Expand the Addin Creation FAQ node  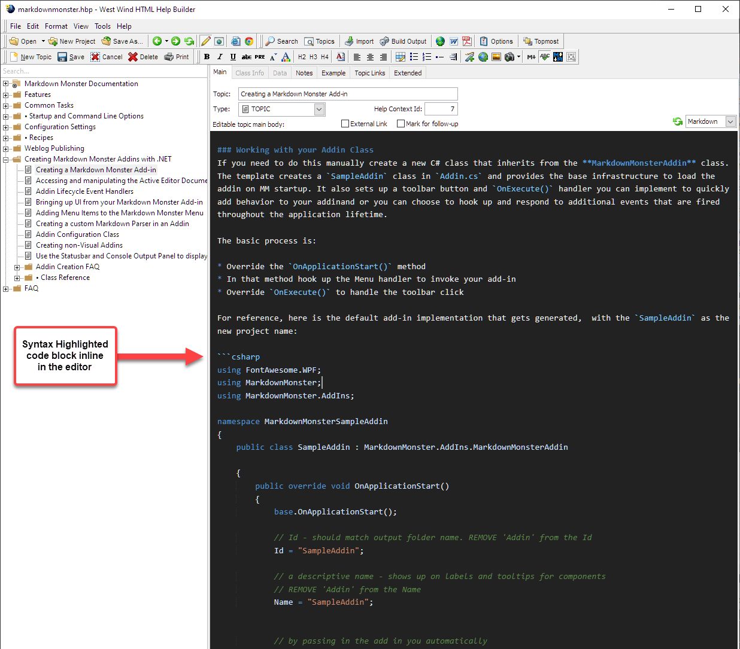(x=17, y=267)
